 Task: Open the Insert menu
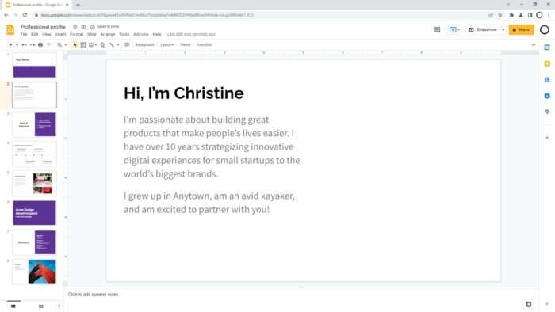click(60, 34)
